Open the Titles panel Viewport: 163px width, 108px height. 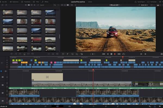[x=37, y=2]
